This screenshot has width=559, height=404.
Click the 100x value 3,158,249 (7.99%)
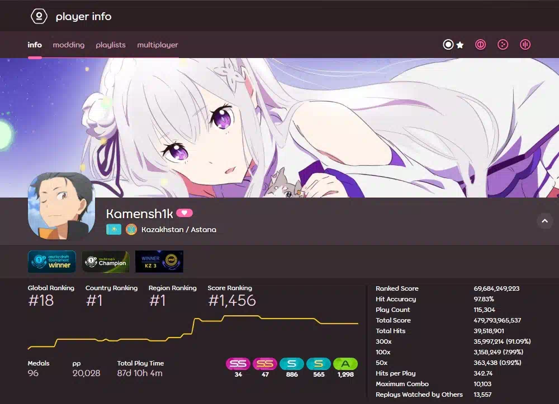(499, 352)
